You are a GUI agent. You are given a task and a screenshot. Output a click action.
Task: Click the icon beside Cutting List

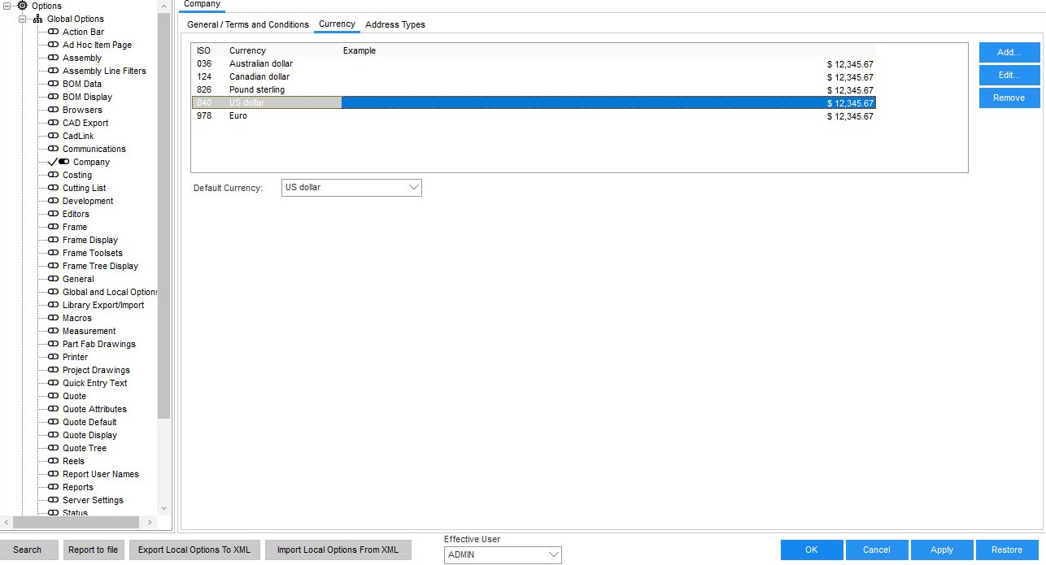[54, 188]
